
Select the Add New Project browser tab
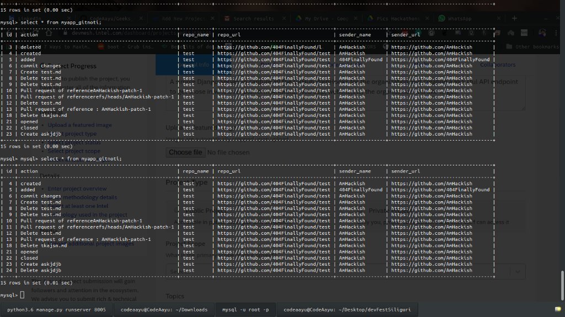183,18
